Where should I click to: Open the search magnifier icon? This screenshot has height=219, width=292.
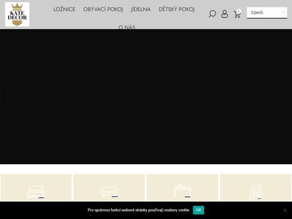pos(212,14)
